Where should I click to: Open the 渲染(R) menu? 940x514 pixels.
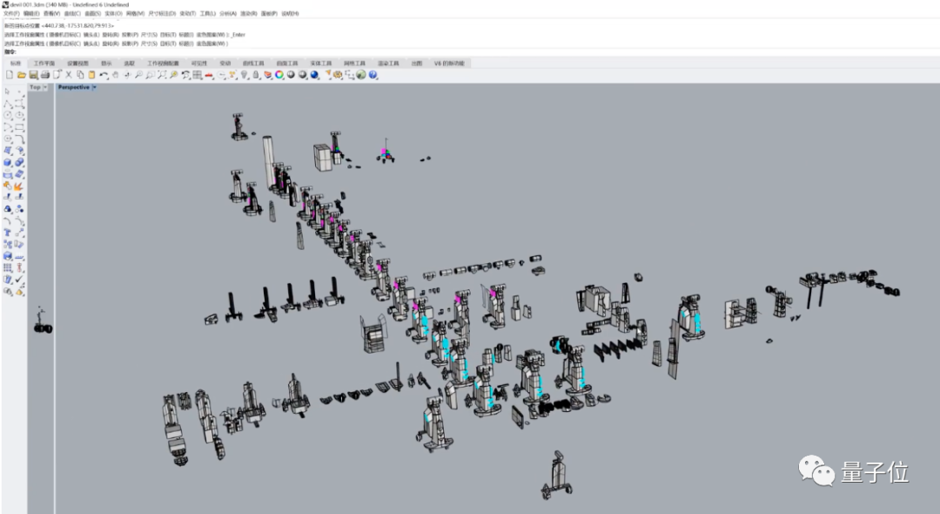[x=248, y=13]
